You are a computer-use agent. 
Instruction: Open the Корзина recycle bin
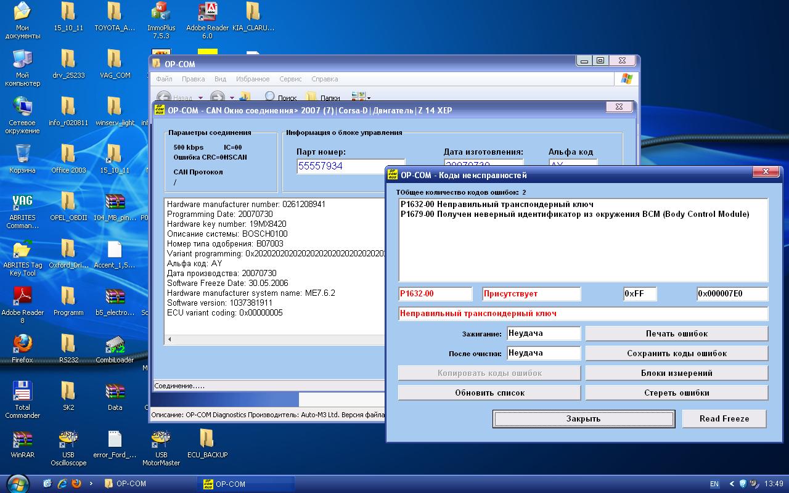(22, 158)
